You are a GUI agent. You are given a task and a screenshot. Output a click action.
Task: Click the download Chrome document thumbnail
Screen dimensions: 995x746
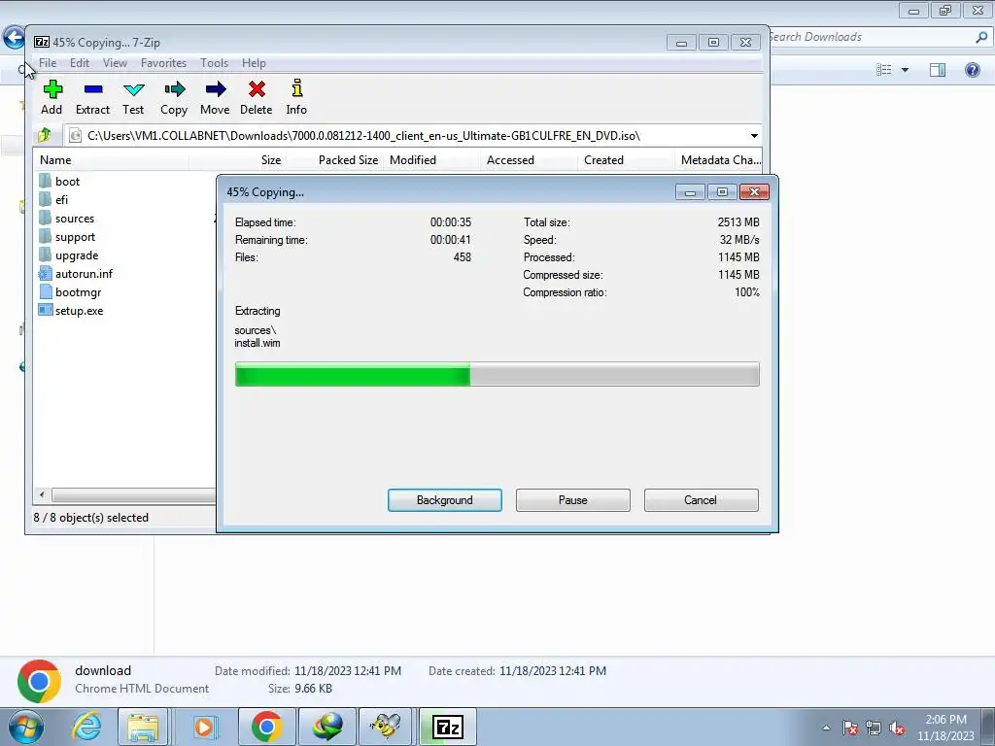[39, 681]
